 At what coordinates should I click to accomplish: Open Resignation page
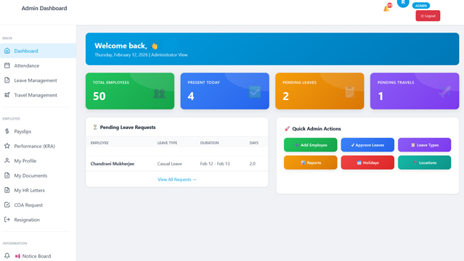pos(38,220)
